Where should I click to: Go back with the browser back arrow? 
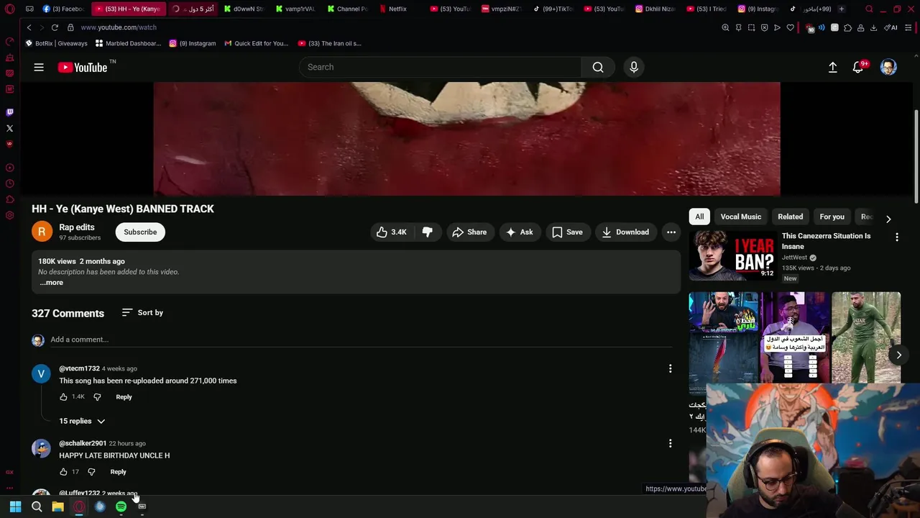pyautogui.click(x=29, y=27)
